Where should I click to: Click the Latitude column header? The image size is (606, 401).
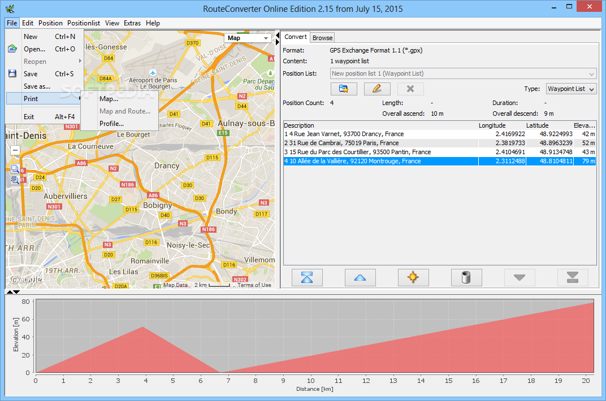549,125
